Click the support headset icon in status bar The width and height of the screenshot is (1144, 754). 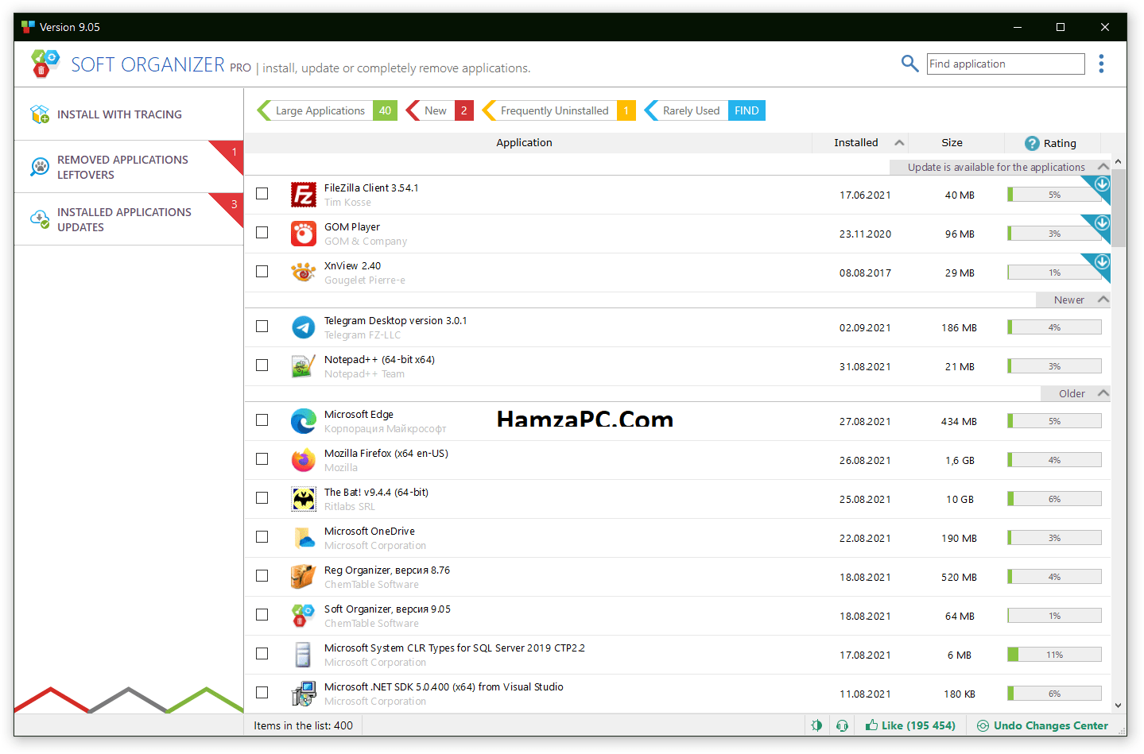tap(842, 725)
